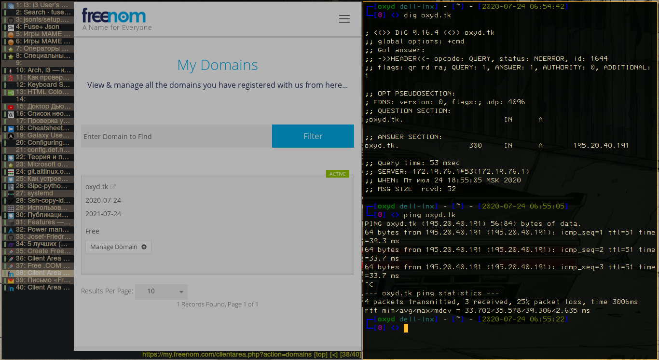659x360 pixels.
Task: Click star favicon of tab 7 Операторы
Action: tap(11, 49)
